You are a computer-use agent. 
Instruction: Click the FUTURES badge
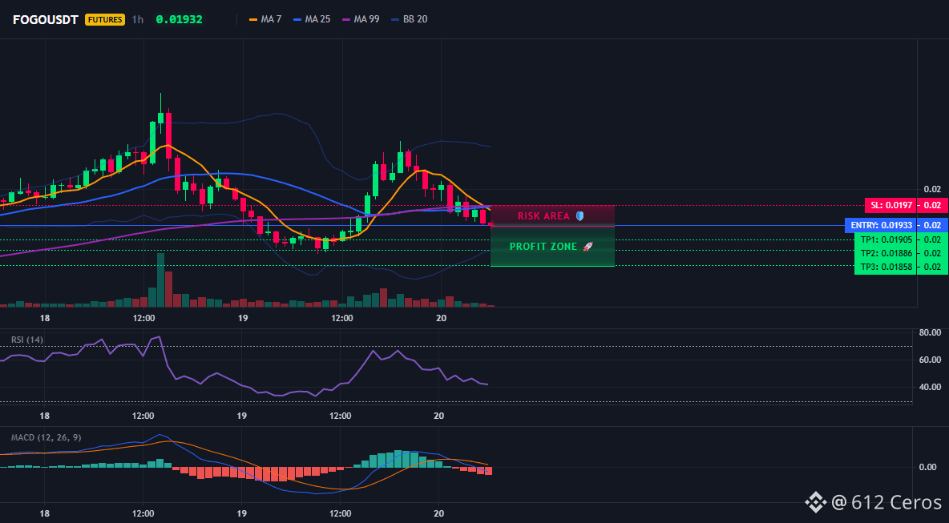[x=105, y=19]
